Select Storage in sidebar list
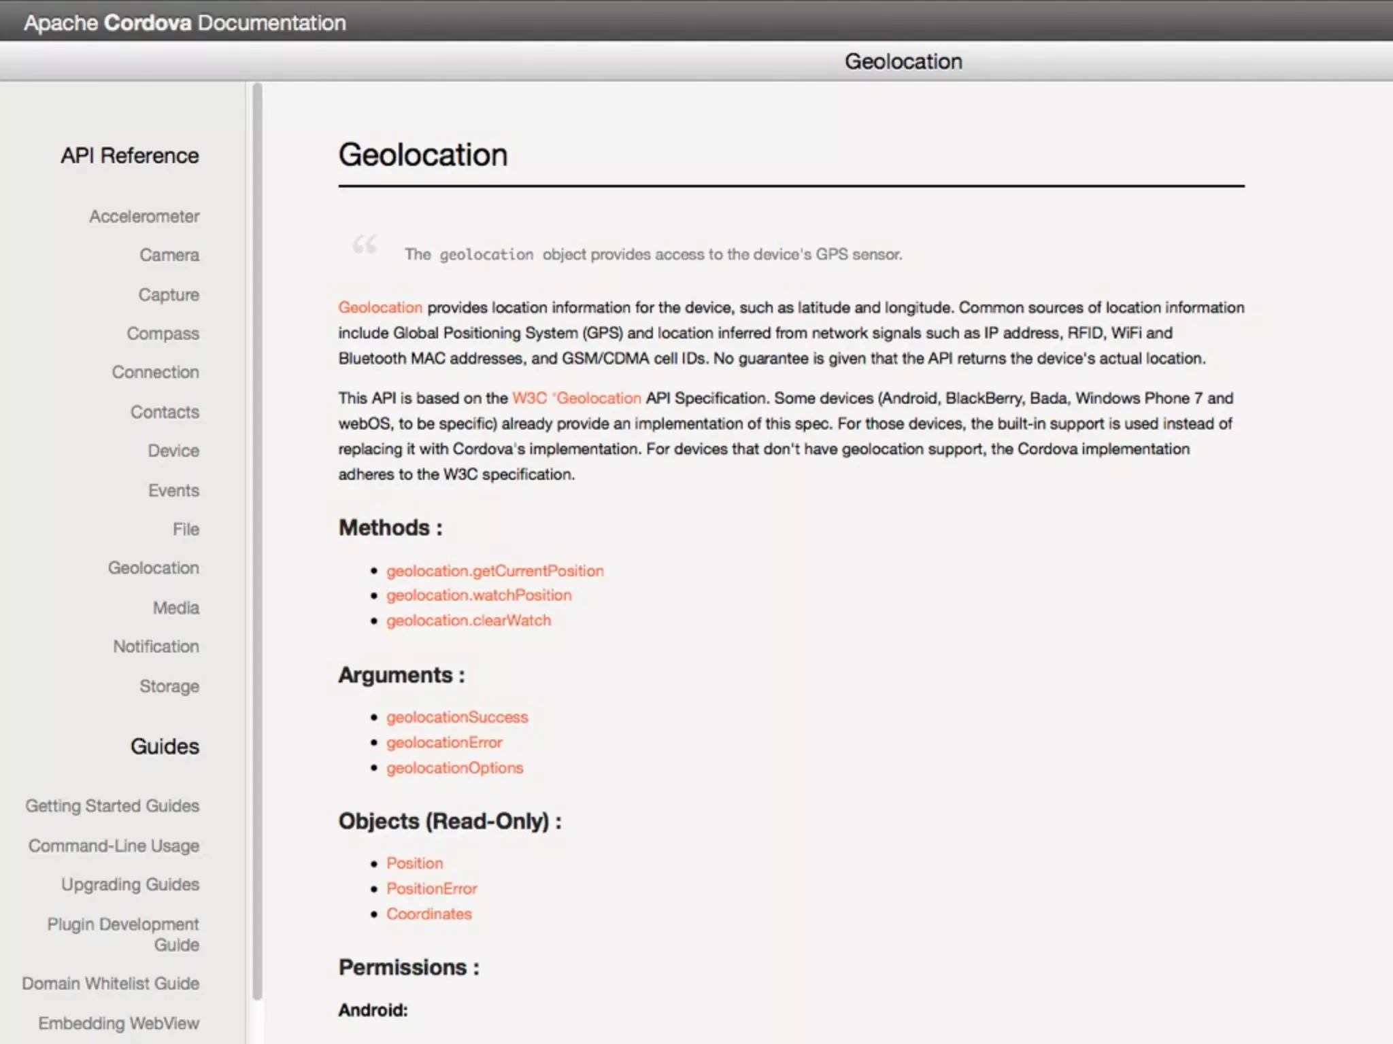 point(169,686)
